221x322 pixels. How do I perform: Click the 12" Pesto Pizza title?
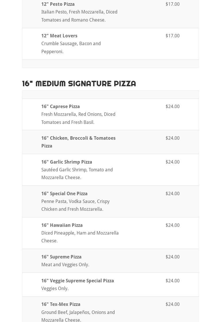click(58, 4)
